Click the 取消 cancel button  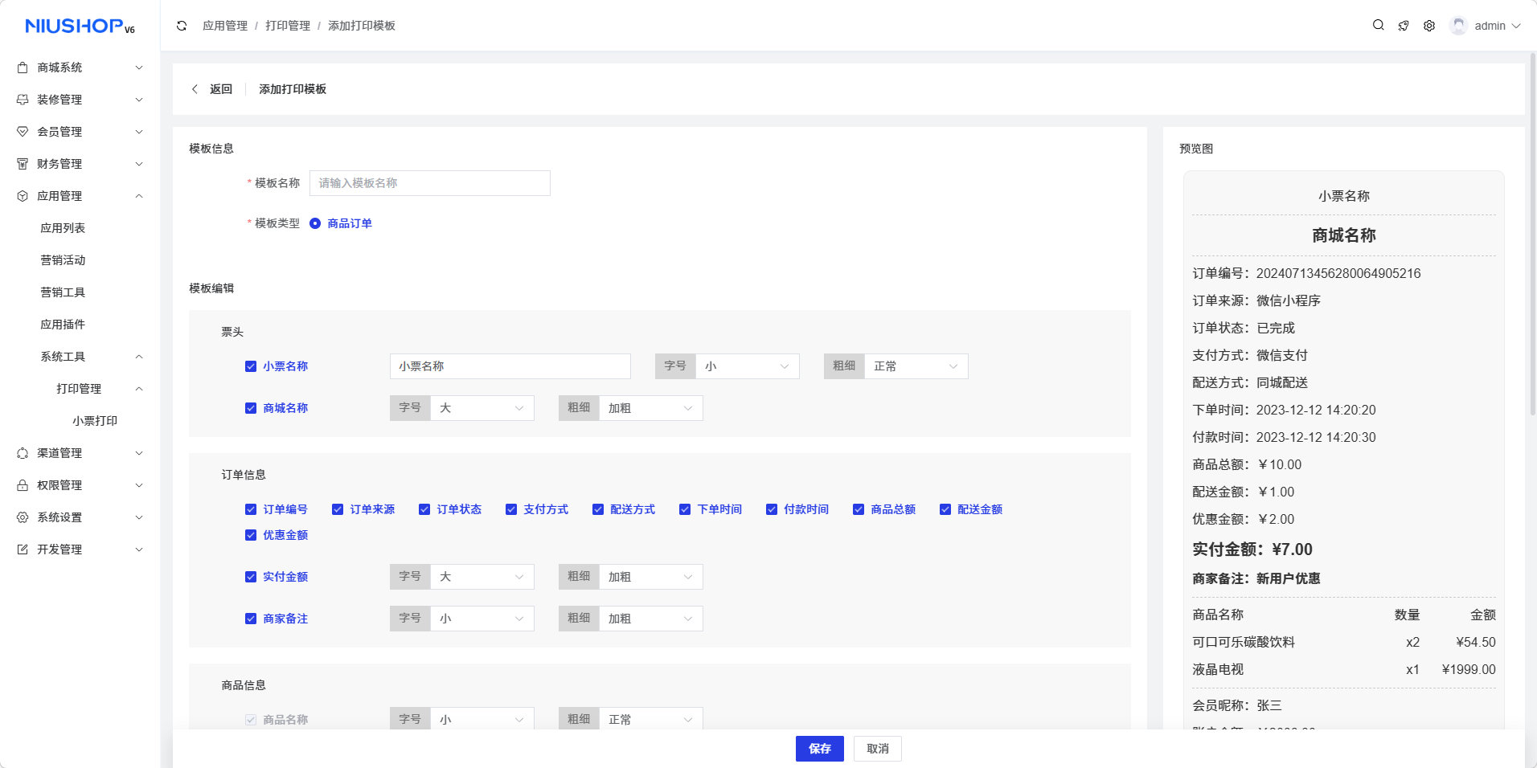[877, 749]
